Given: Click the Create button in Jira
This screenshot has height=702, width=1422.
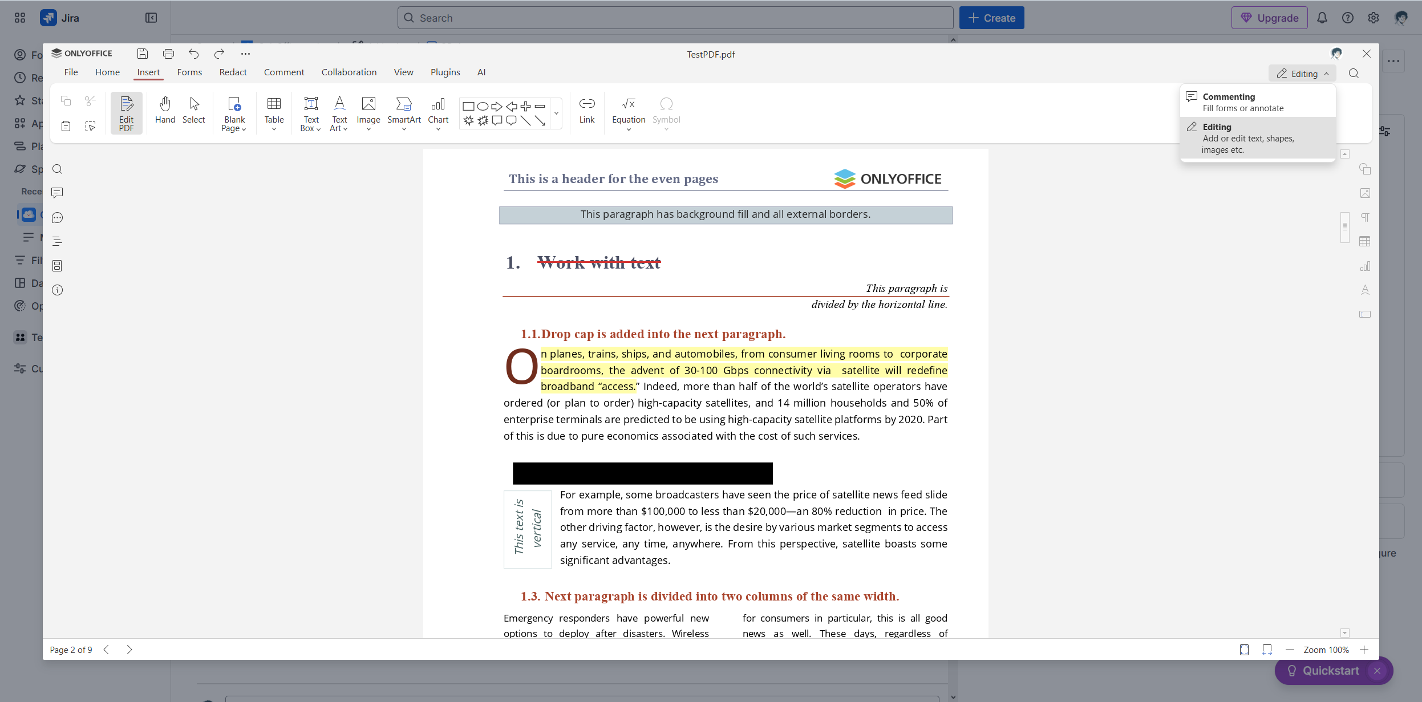Looking at the screenshot, I should (991, 18).
